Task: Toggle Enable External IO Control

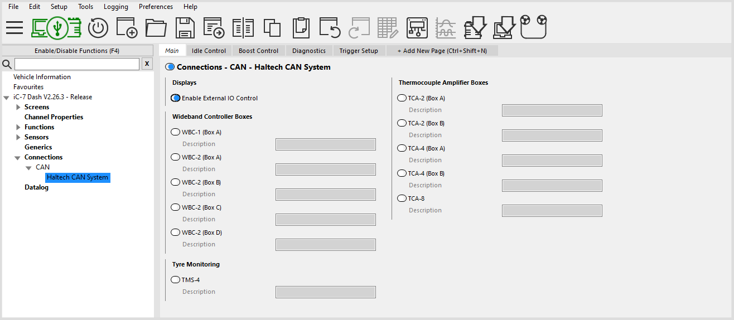Action: tap(175, 98)
